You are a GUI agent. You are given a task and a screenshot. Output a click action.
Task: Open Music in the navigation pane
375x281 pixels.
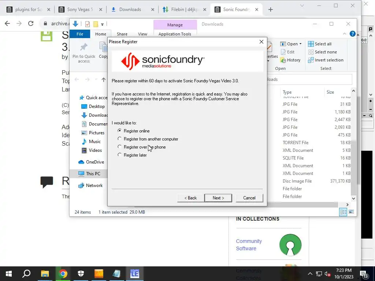point(91,142)
